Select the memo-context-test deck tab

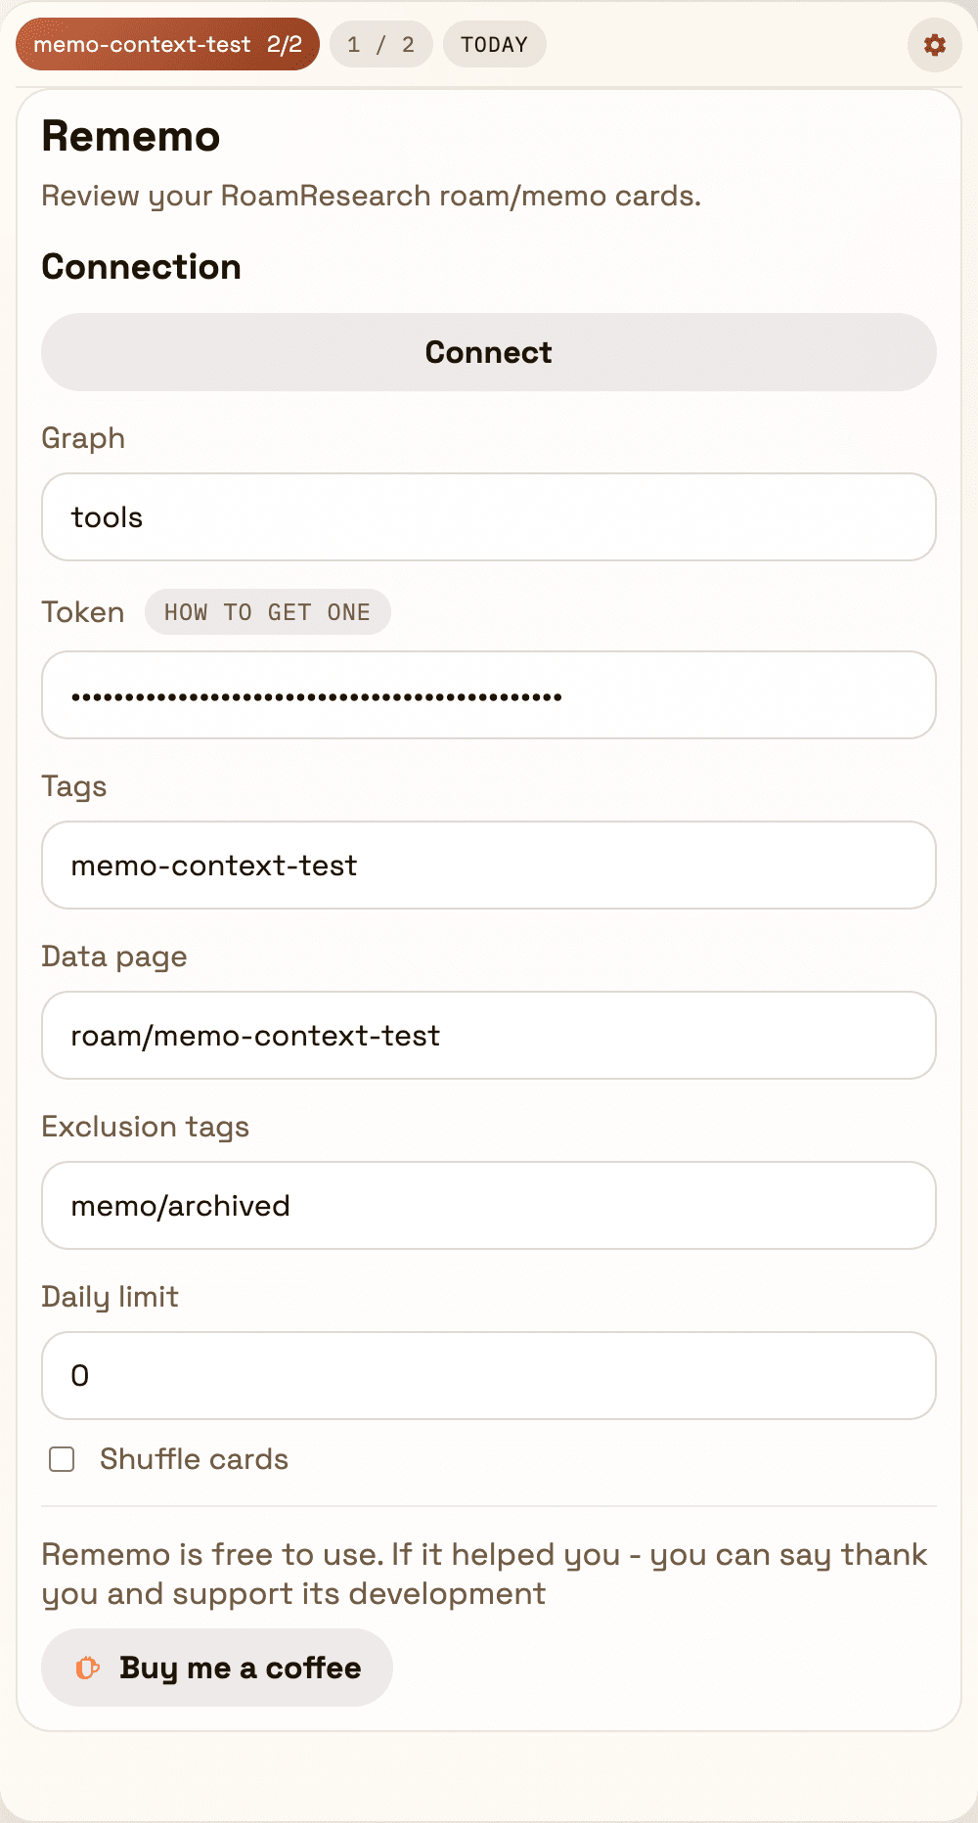coord(143,44)
